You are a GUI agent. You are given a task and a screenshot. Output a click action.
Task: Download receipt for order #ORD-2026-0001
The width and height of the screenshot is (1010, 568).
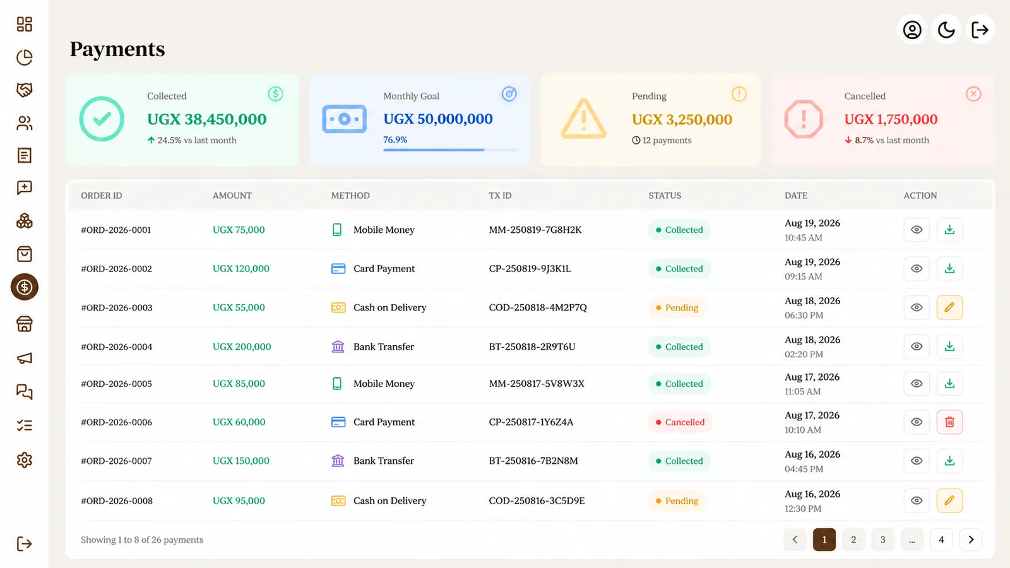(x=949, y=230)
